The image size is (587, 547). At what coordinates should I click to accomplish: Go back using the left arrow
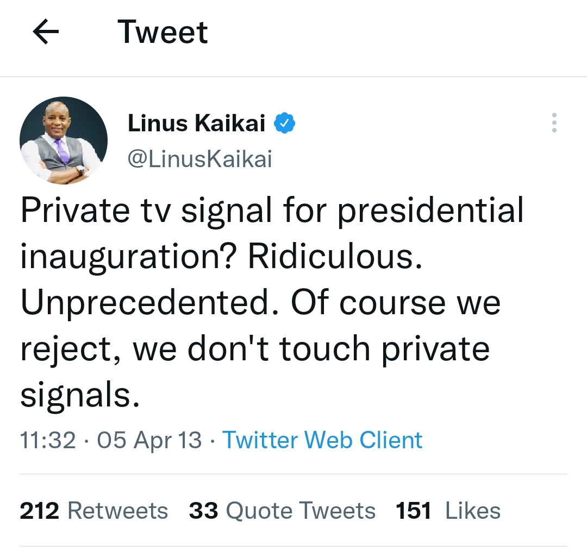46,33
